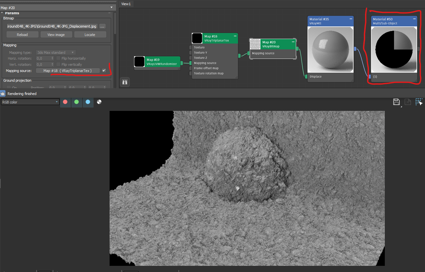Save the rendered image with the floppy icon
This screenshot has width=425, height=272.
coord(396,102)
